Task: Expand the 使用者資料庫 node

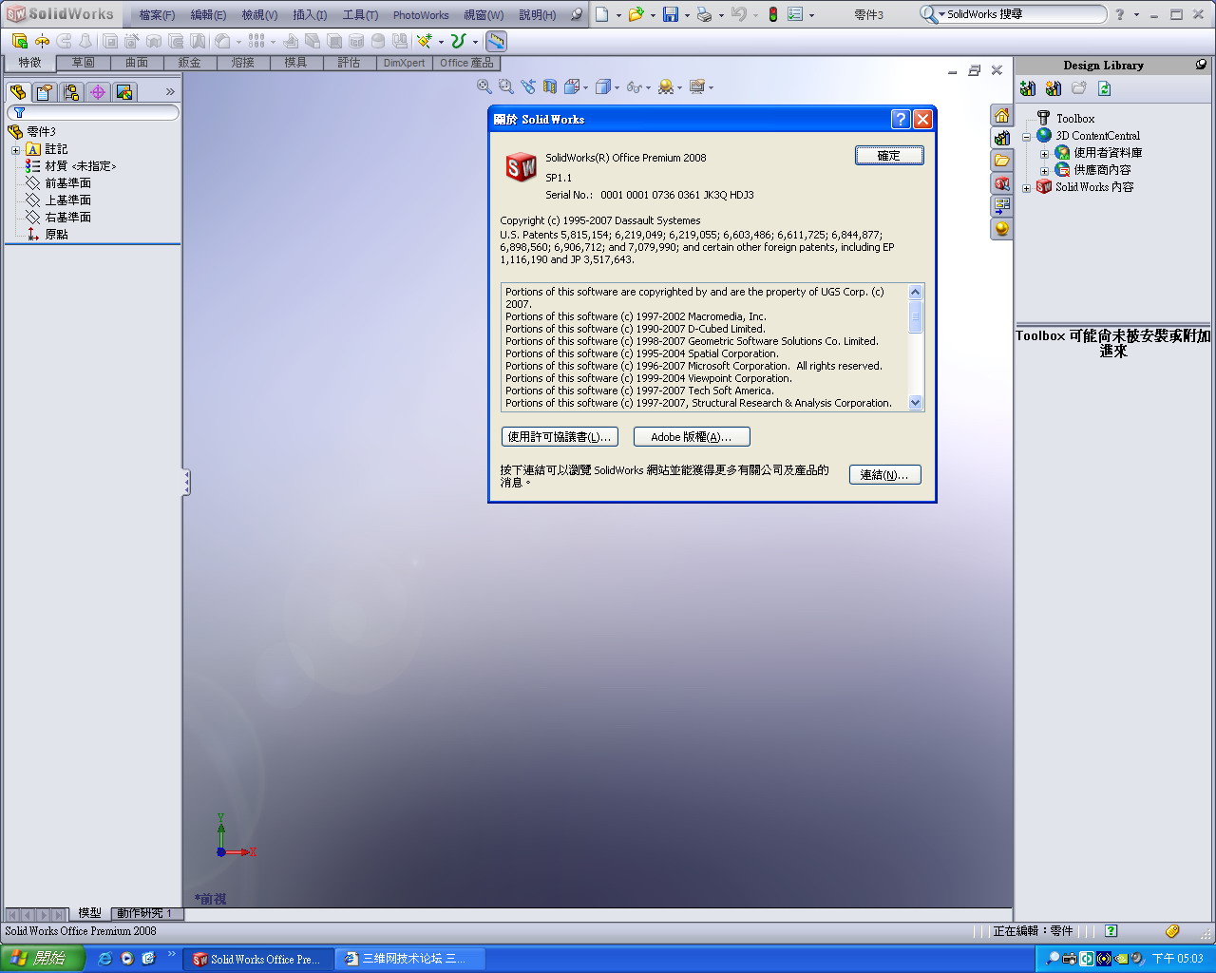Action: coord(1044,154)
